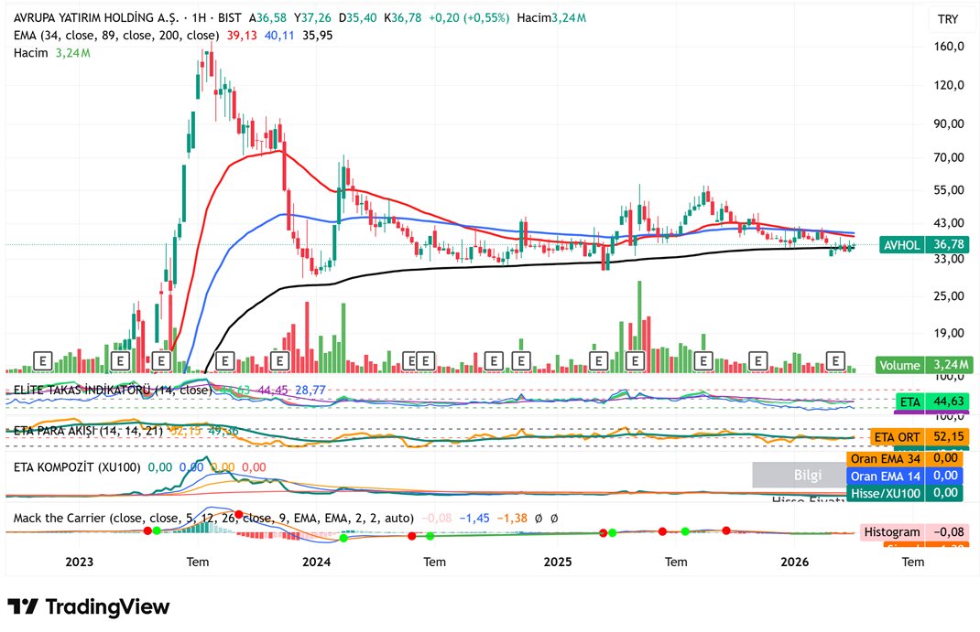Viewport: 980px width, 632px height.
Task: Click the ETA KOMPOZİT (XU100) legend title
Action: click(x=77, y=467)
